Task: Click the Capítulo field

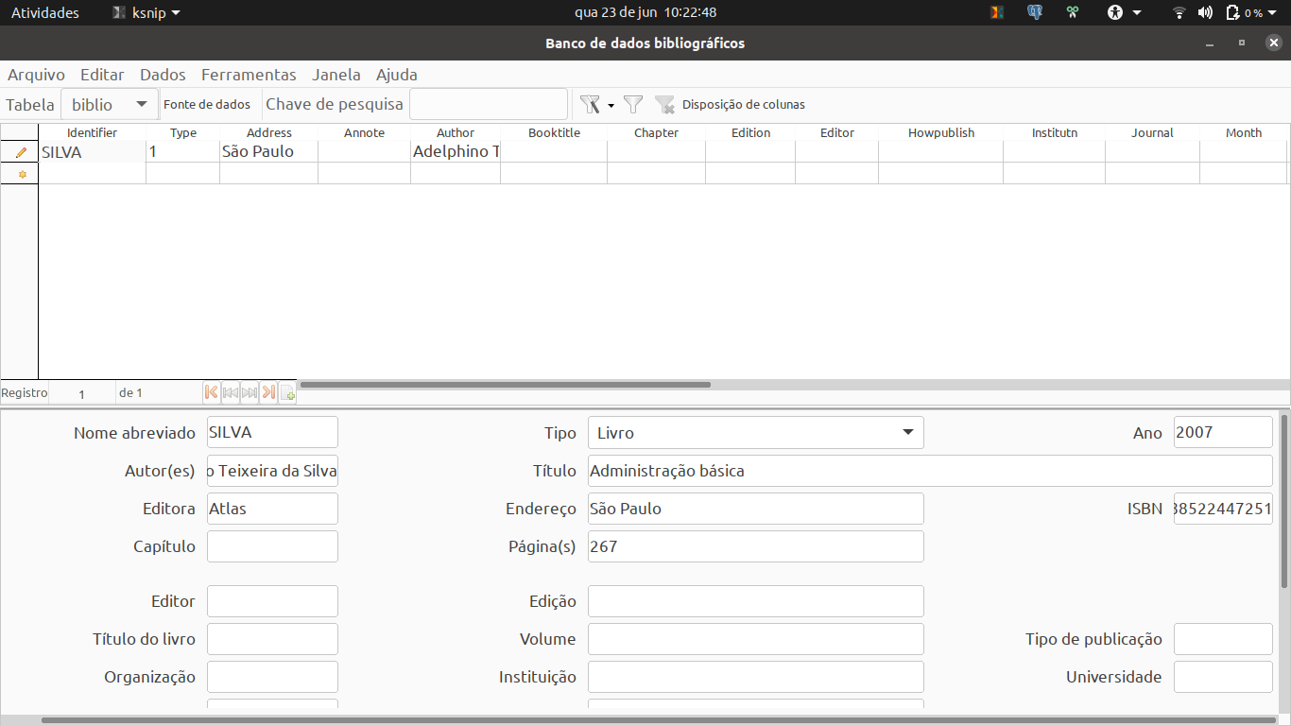Action: [272, 546]
